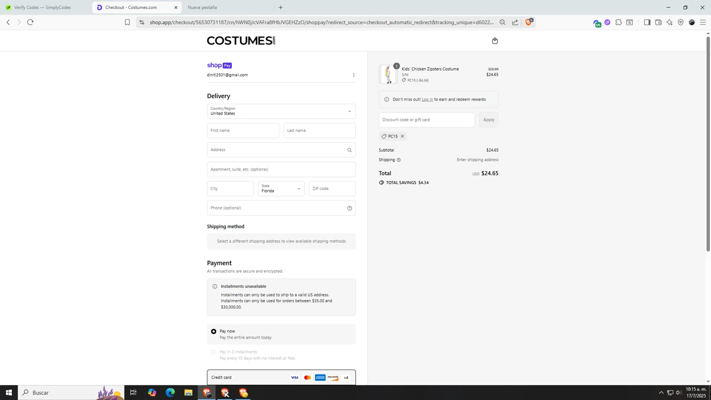
Task: Click the address search magnifier icon
Action: [349, 150]
